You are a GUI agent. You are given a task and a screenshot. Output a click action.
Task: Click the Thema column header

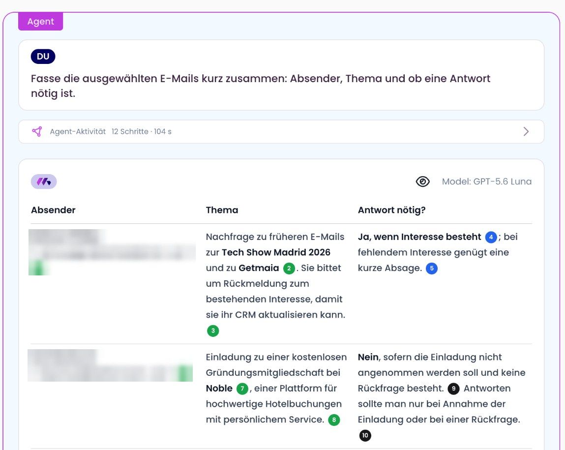click(x=222, y=210)
